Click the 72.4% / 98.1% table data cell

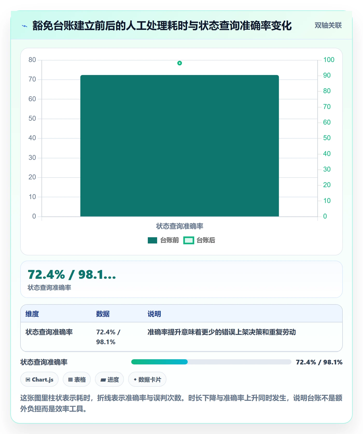(108, 337)
